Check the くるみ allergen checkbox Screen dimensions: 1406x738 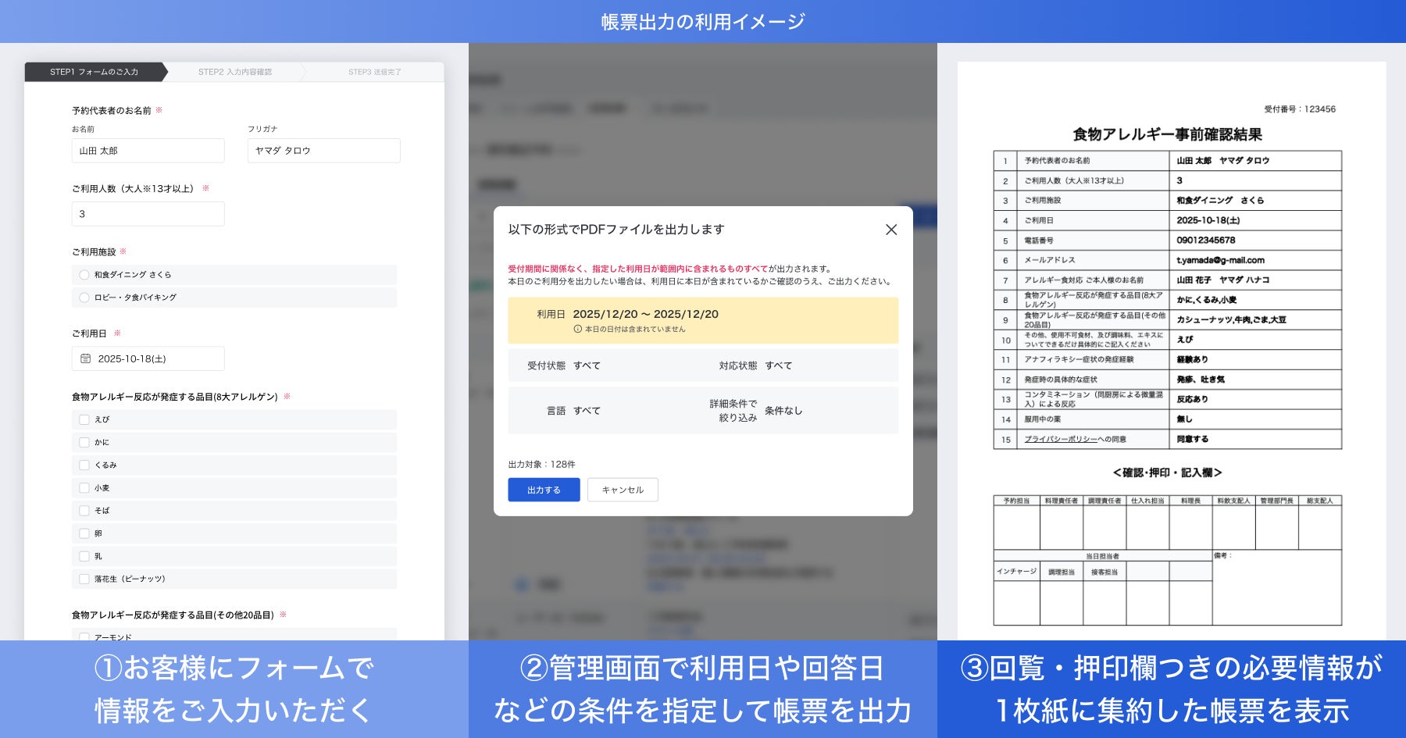click(84, 465)
